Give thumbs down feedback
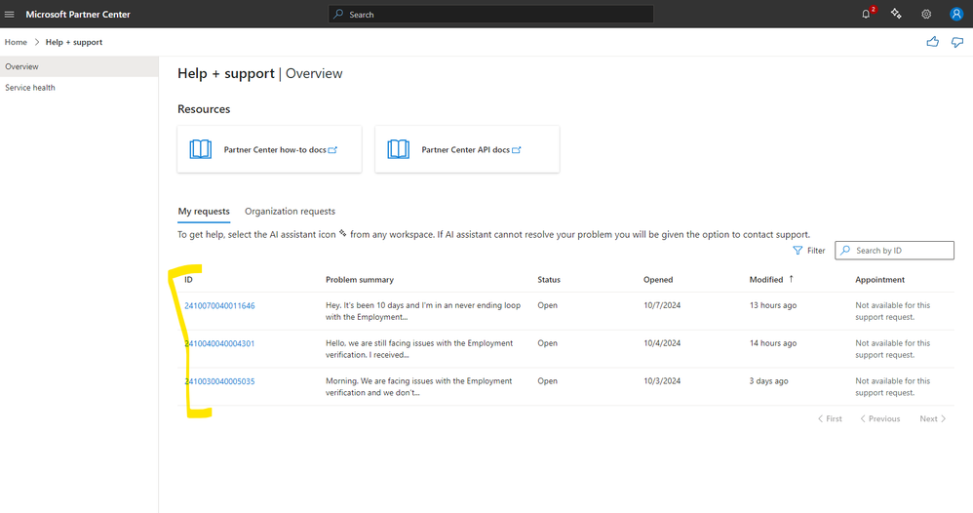The image size is (973, 513). [957, 42]
